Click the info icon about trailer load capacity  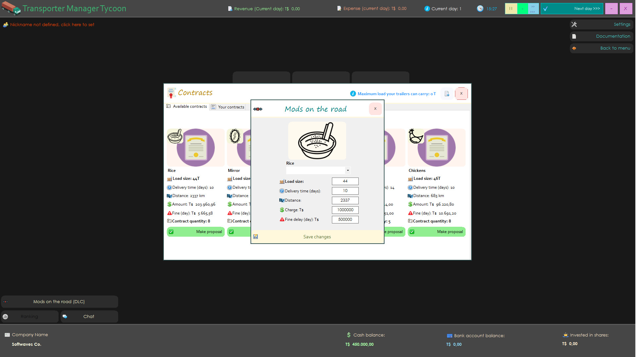(353, 94)
